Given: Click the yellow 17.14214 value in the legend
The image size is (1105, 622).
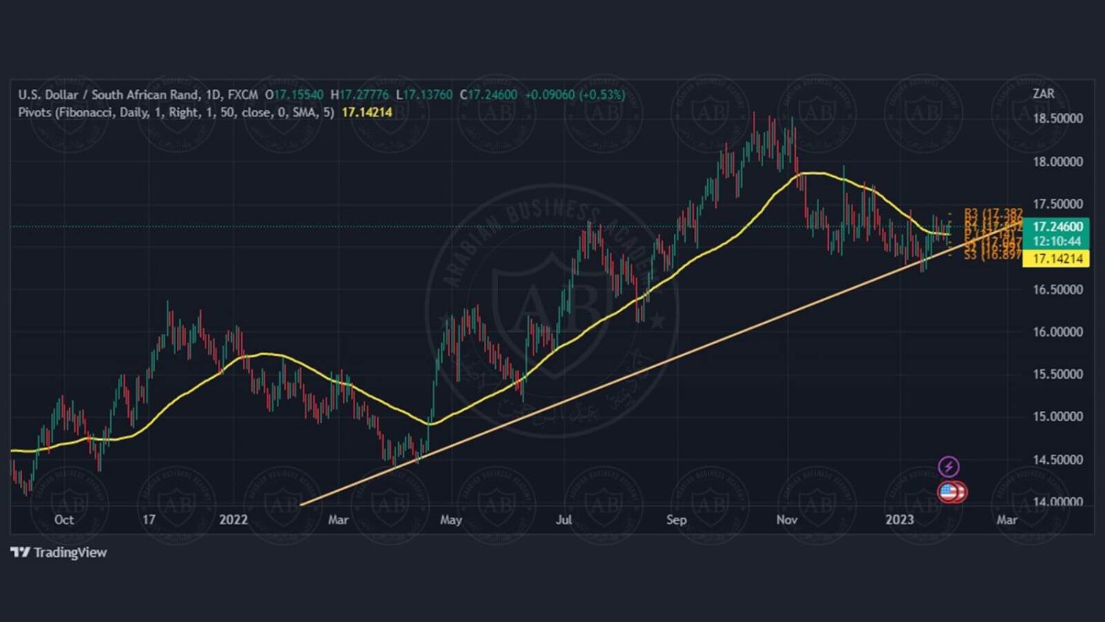Looking at the screenshot, I should pyautogui.click(x=367, y=113).
